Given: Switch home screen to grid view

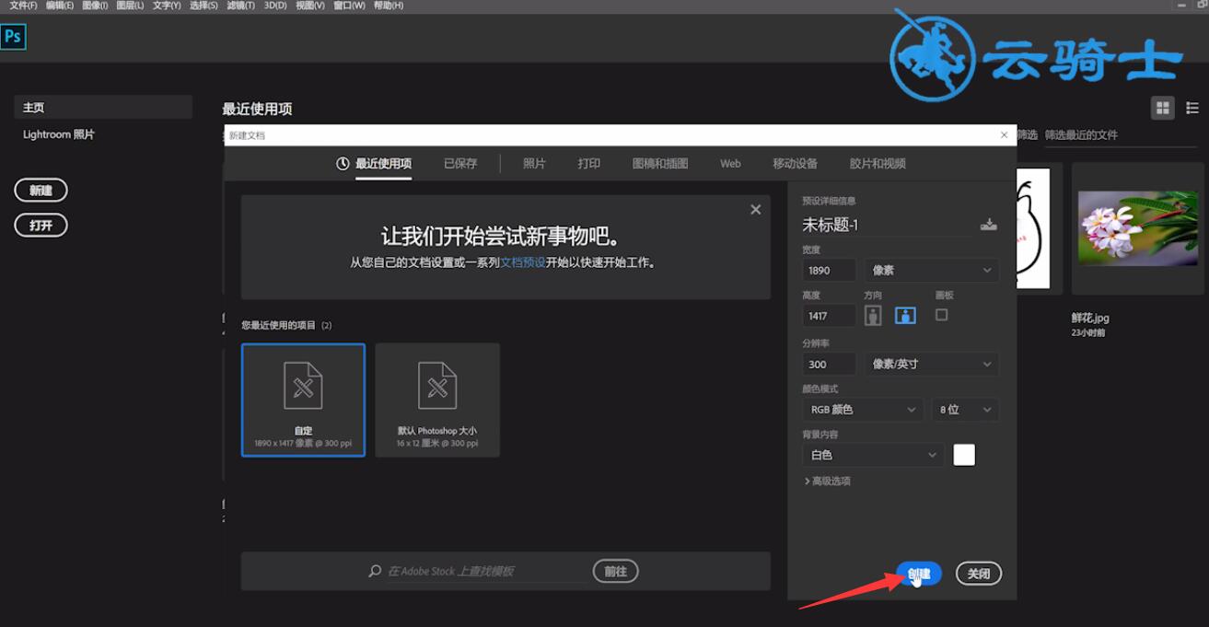Looking at the screenshot, I should (x=1163, y=109).
